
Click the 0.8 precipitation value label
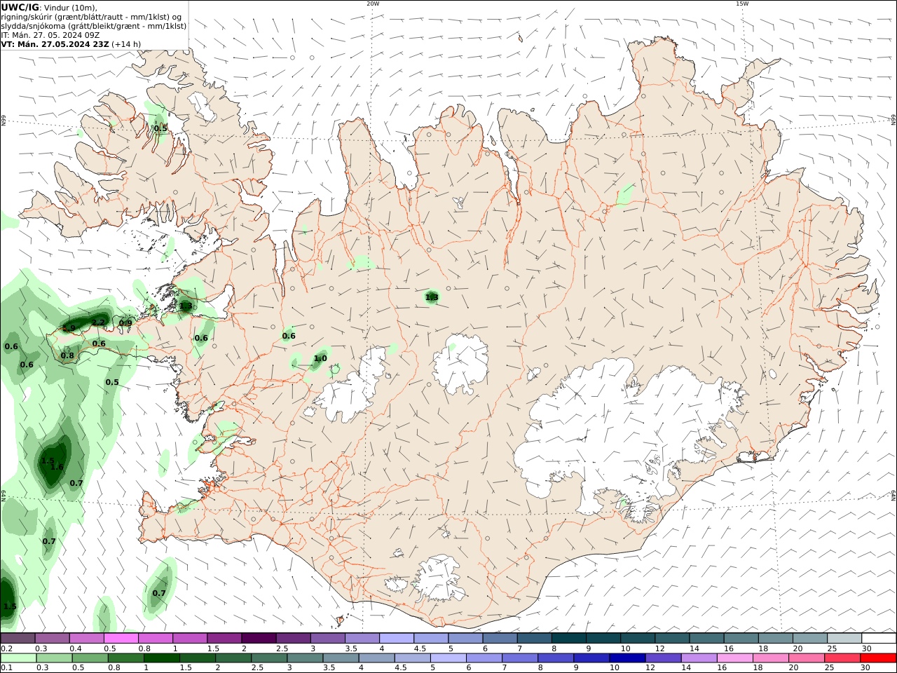67,356
